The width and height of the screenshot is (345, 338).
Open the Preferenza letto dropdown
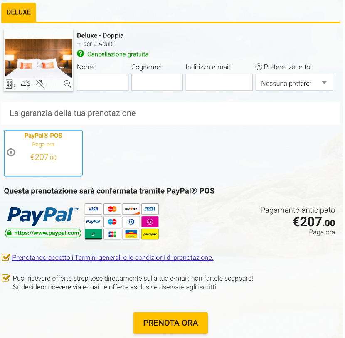point(294,82)
